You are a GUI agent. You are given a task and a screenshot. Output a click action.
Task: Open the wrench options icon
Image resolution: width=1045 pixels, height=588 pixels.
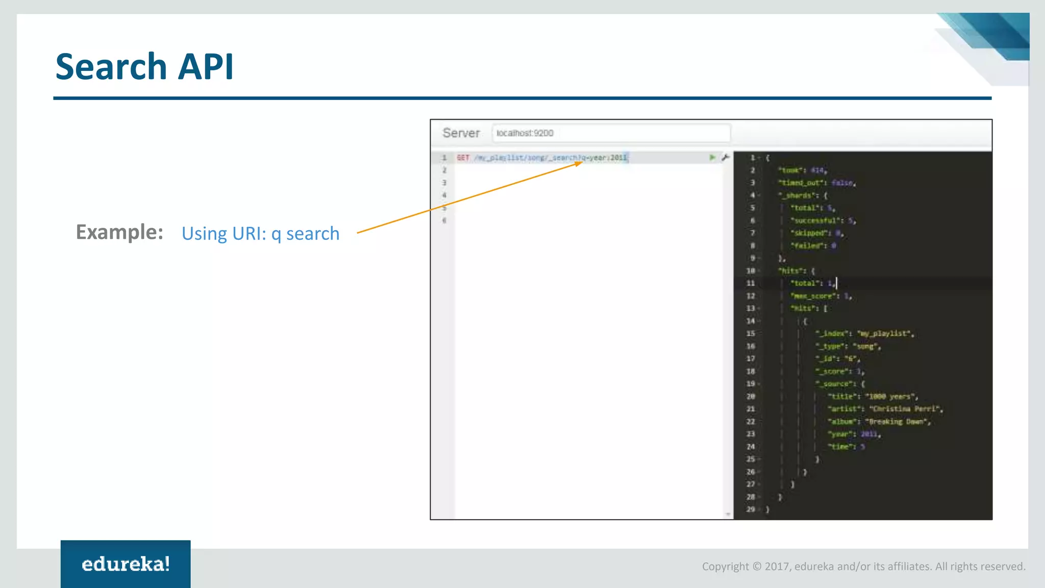pos(725,157)
